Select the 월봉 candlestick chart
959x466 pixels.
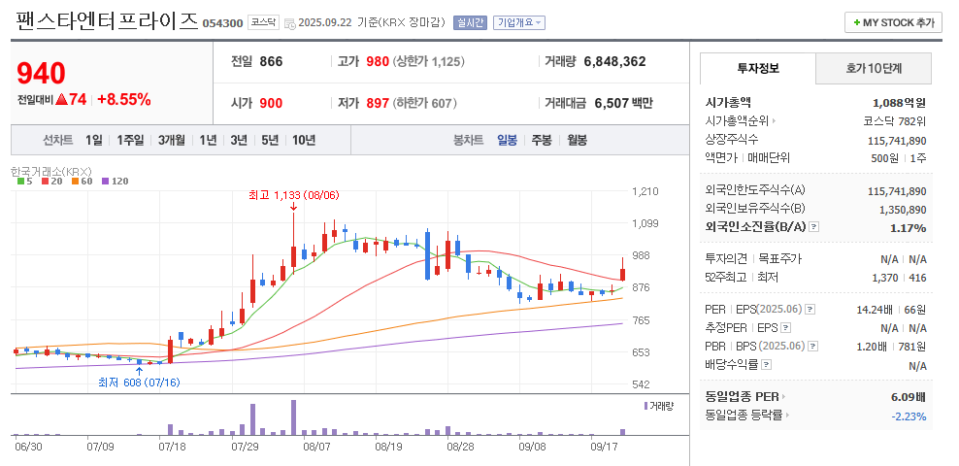[577, 140]
